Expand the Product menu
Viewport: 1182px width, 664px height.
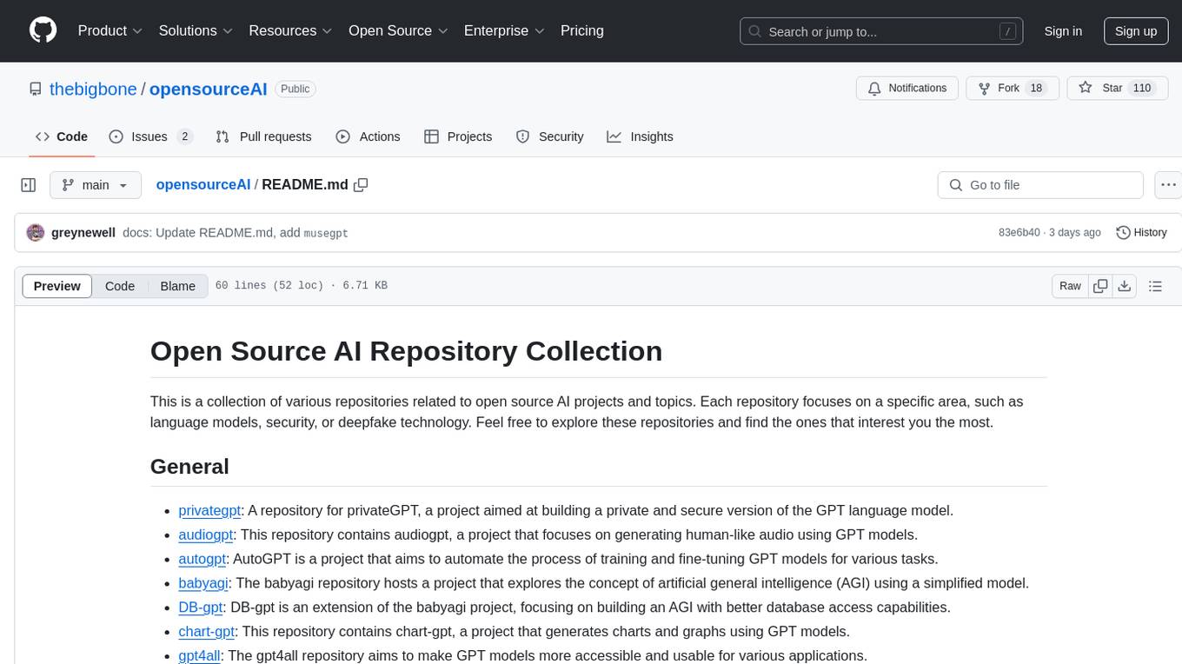coord(110,31)
